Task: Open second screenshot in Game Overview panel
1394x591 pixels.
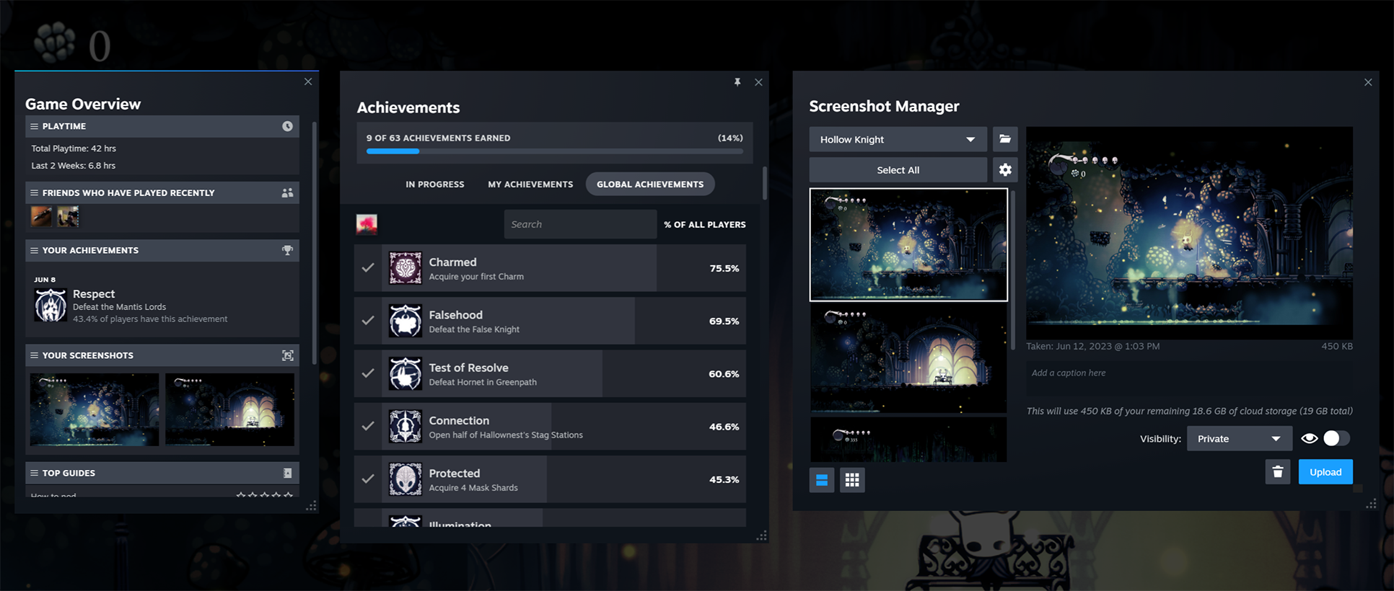Action: (x=229, y=409)
